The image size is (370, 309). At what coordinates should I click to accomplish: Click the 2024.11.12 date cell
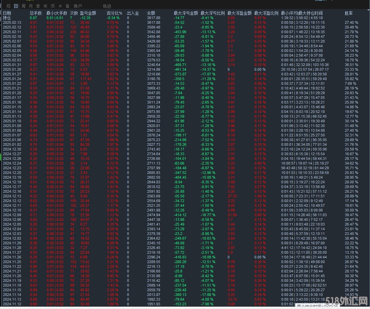point(12,304)
